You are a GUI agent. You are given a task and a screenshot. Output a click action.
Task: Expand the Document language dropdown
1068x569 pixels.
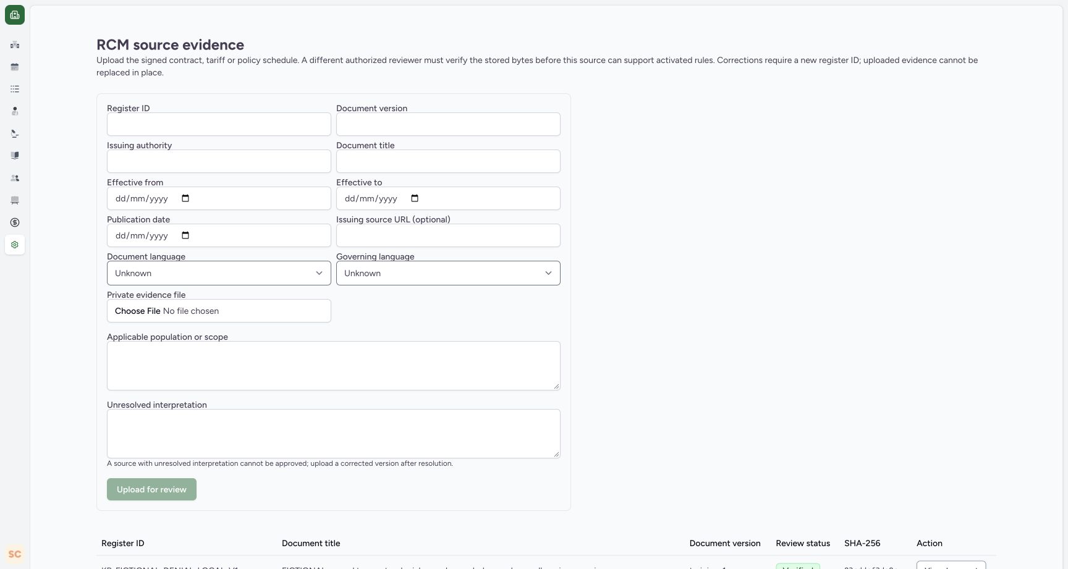[x=219, y=273]
